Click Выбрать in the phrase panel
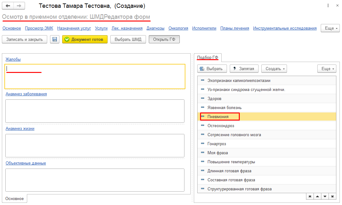This screenshot has width=342, height=205. pos(212,69)
